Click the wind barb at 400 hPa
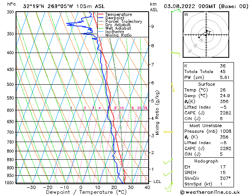 [175, 53]
